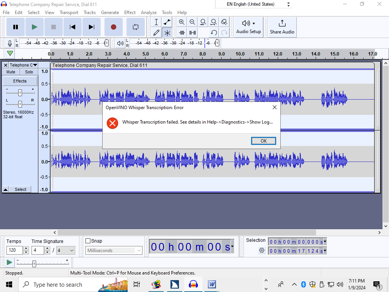This screenshot has width=389, height=292.
Task: Click the Zoom In magnifier
Action: [182, 22]
